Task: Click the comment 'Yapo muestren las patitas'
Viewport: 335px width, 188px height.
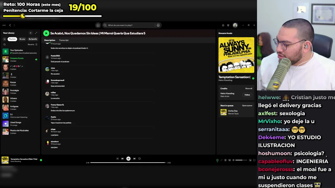Action: tap(61, 123)
